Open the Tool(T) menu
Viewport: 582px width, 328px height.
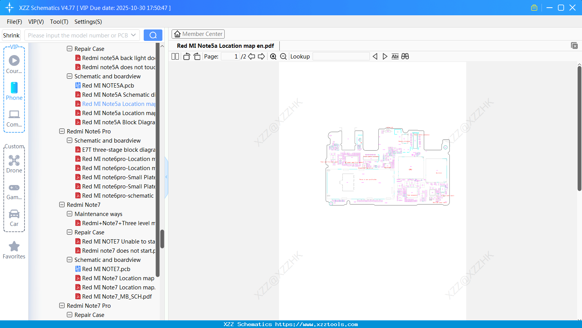(59, 22)
